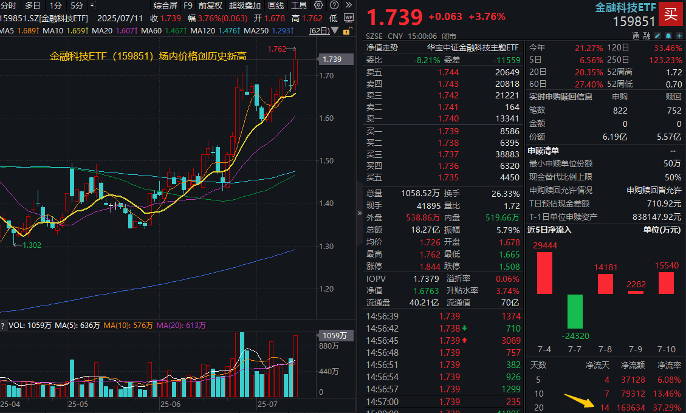Screen dimensions: 686x413
Task: Click the pen annotation icon near 融
Action: coord(657,36)
